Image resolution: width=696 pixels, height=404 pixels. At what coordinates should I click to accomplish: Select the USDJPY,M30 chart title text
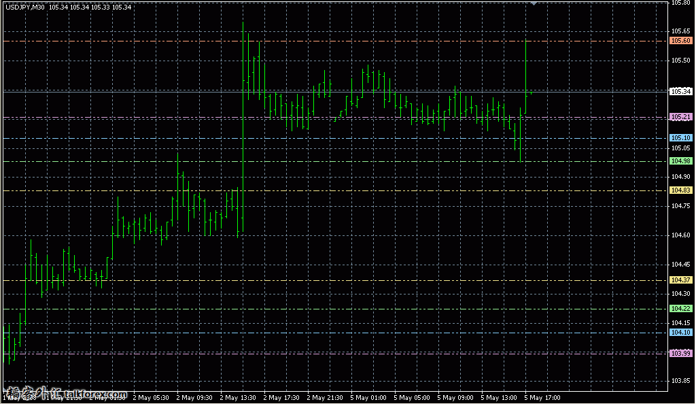25,7
